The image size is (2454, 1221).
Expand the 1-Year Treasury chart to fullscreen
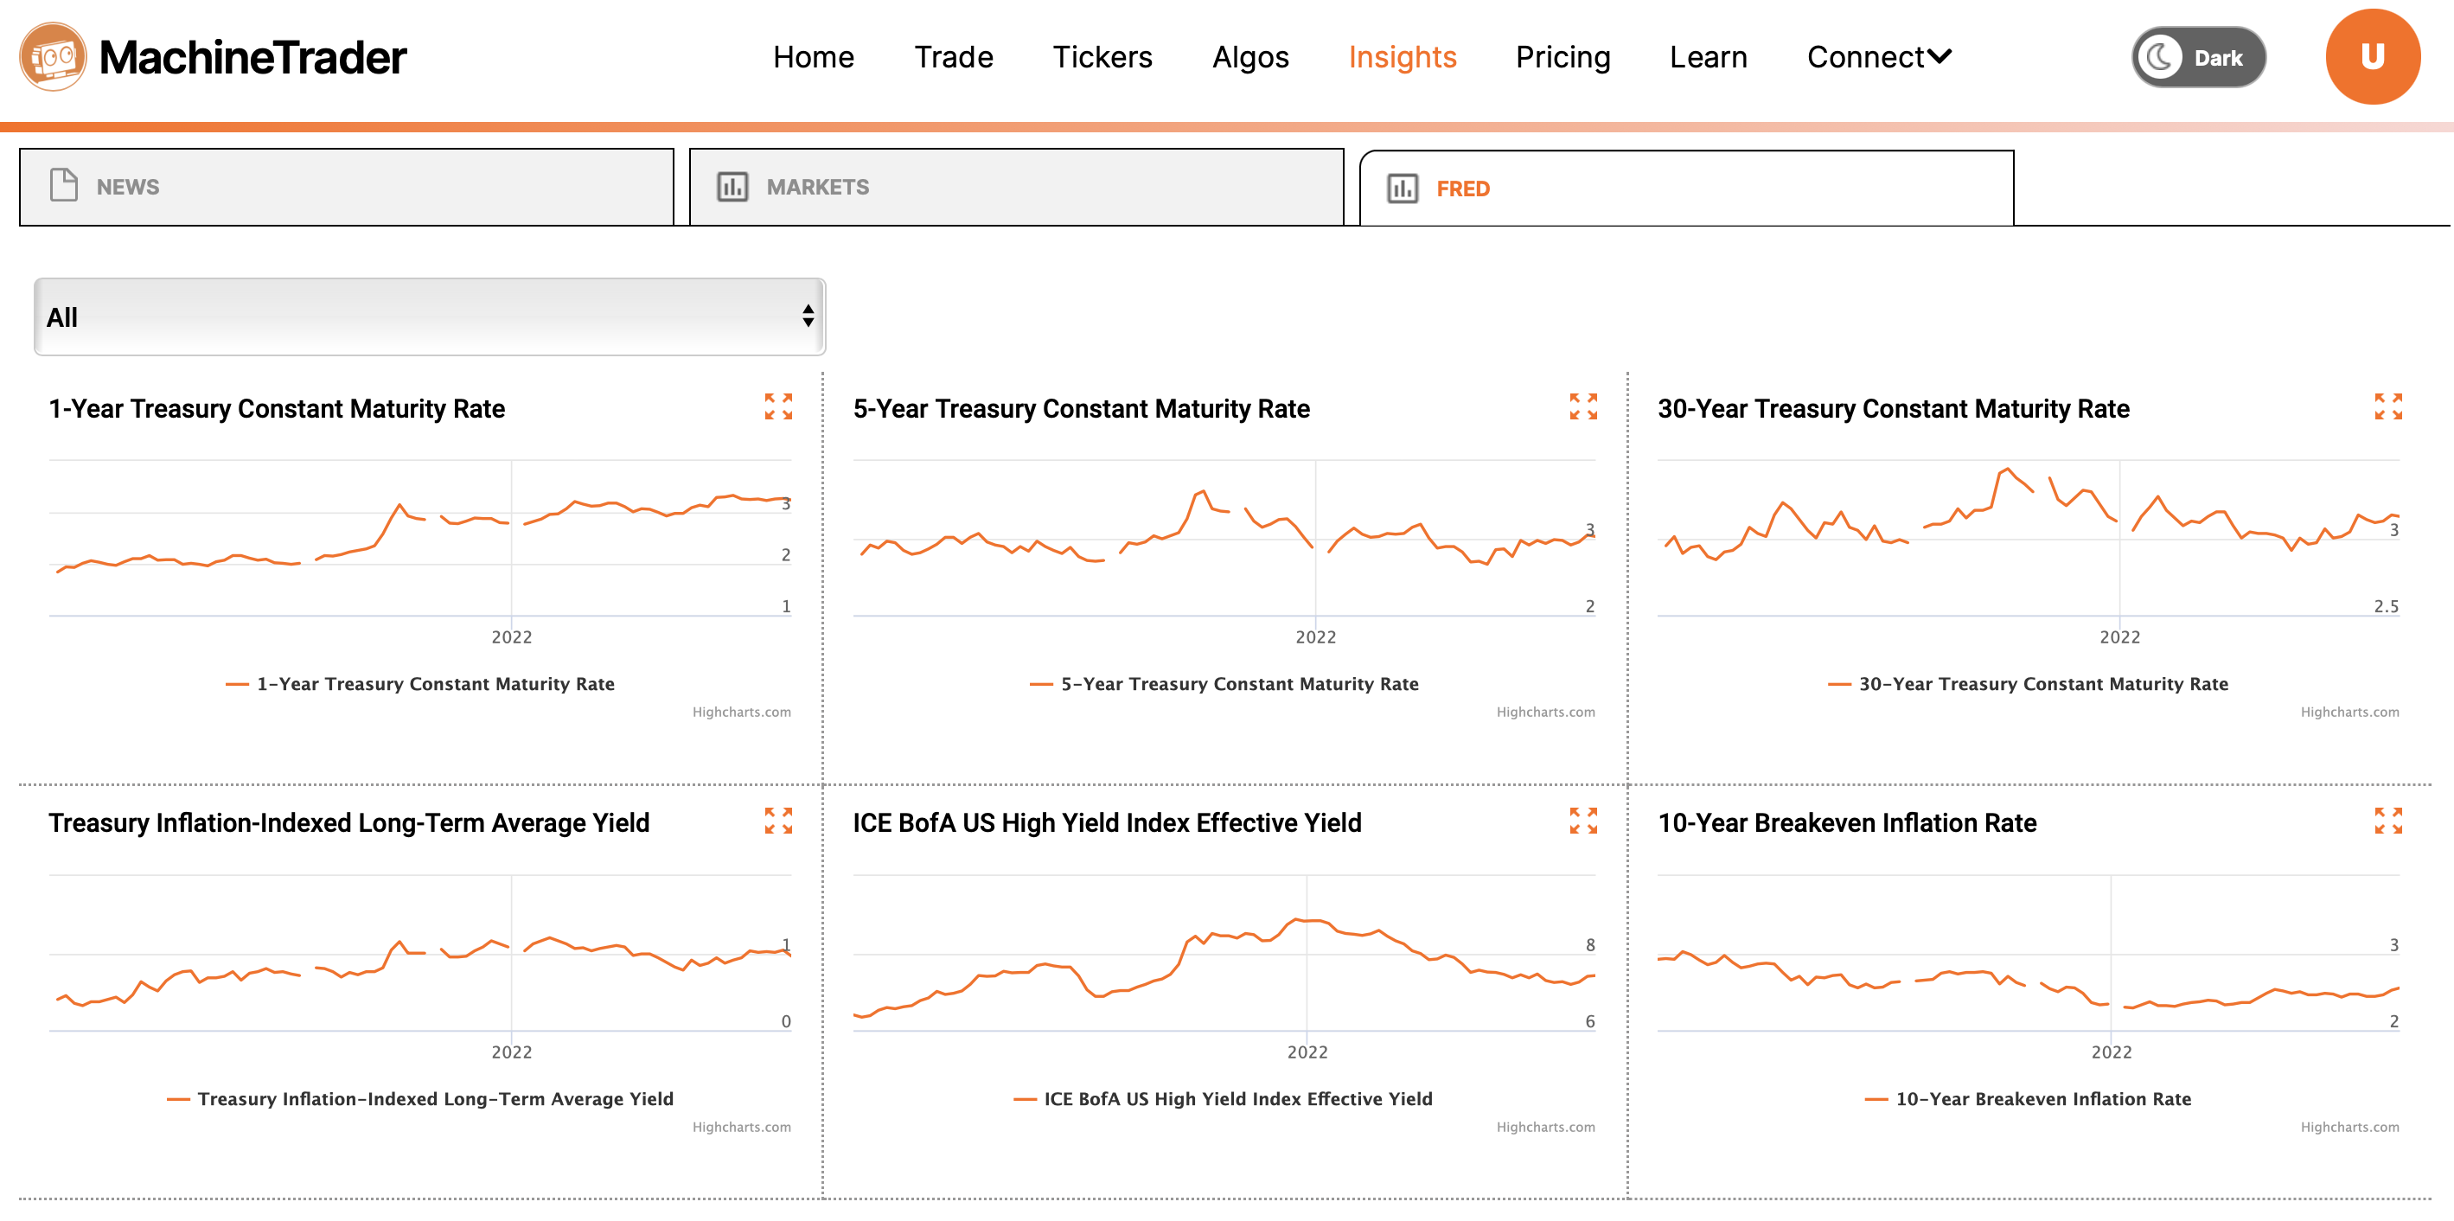coord(778,406)
